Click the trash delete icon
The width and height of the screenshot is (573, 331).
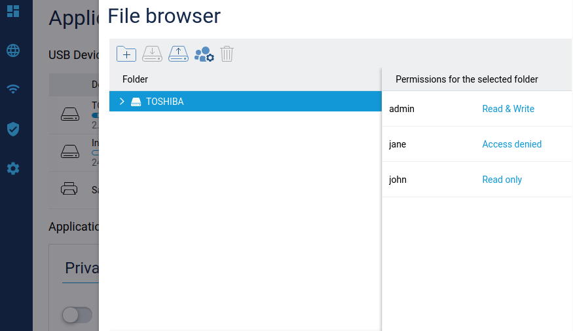(227, 54)
